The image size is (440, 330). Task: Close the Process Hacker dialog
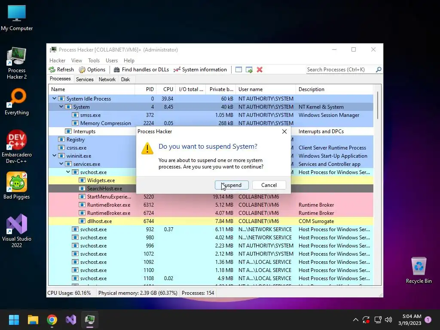284,131
